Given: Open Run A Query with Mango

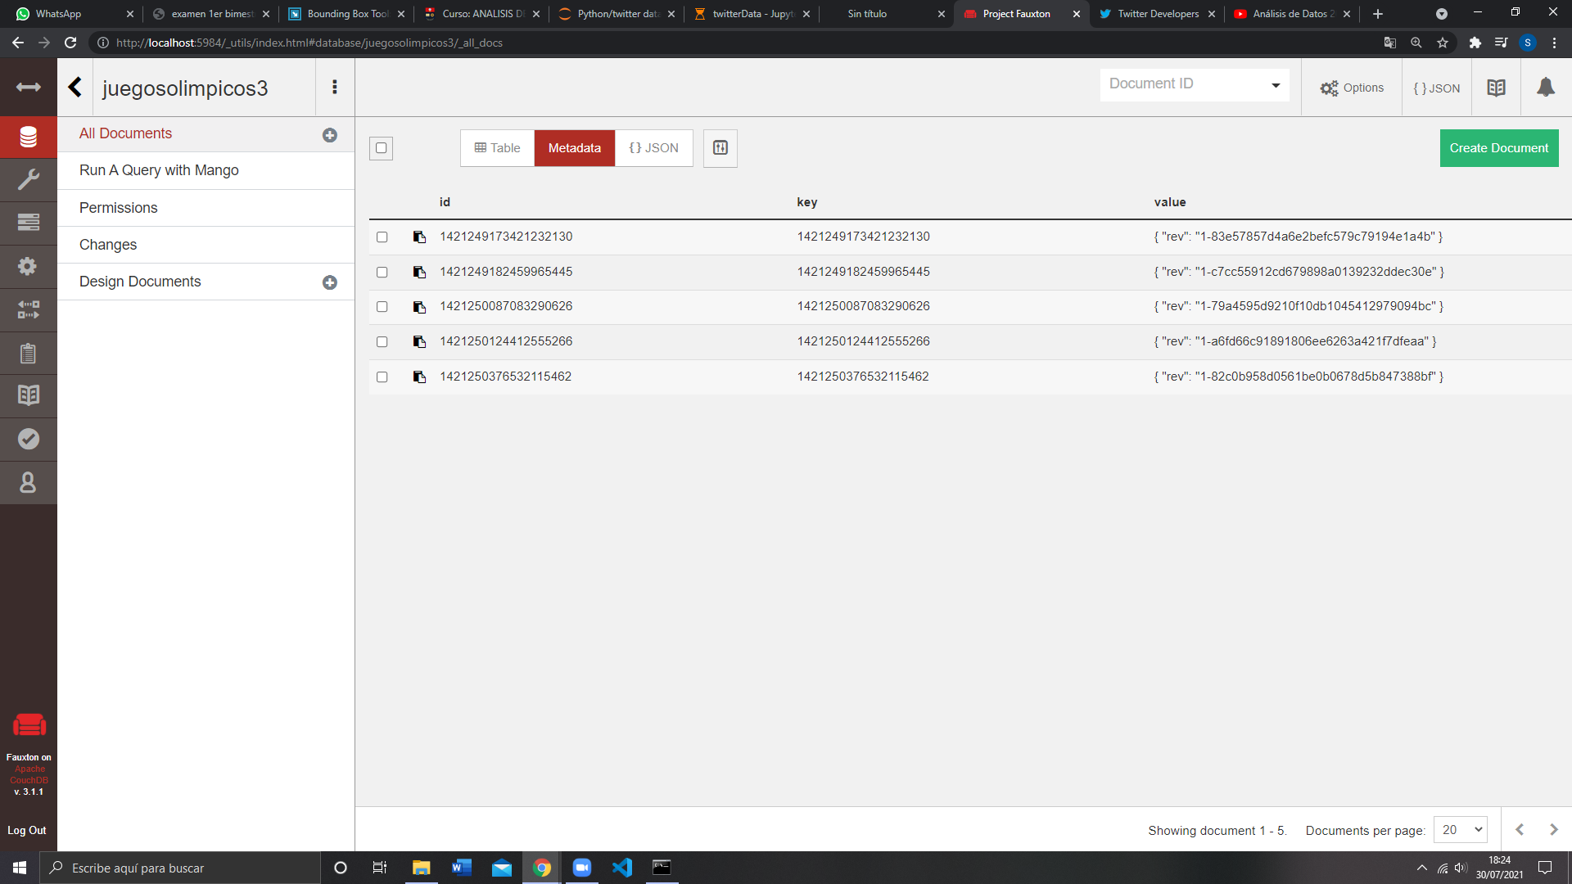Looking at the screenshot, I should (x=159, y=170).
